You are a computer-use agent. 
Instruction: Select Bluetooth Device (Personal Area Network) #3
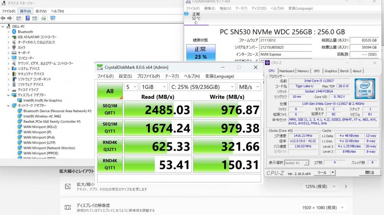coord(57,111)
